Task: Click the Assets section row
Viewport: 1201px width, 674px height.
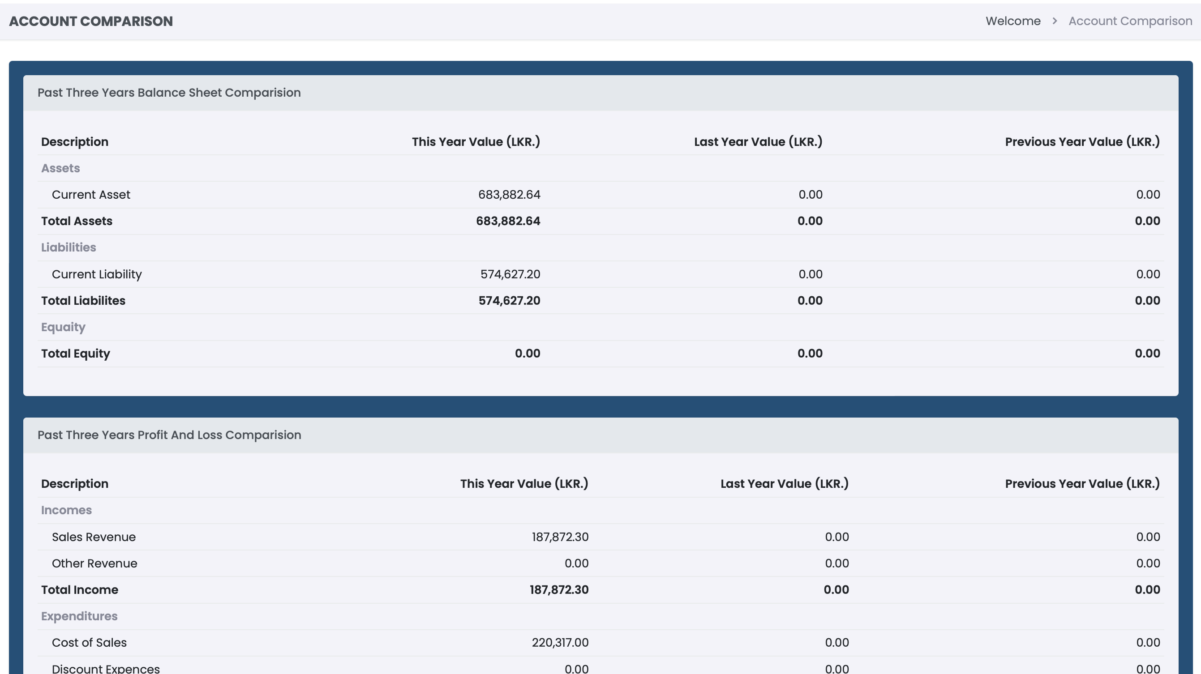Action: tap(60, 168)
